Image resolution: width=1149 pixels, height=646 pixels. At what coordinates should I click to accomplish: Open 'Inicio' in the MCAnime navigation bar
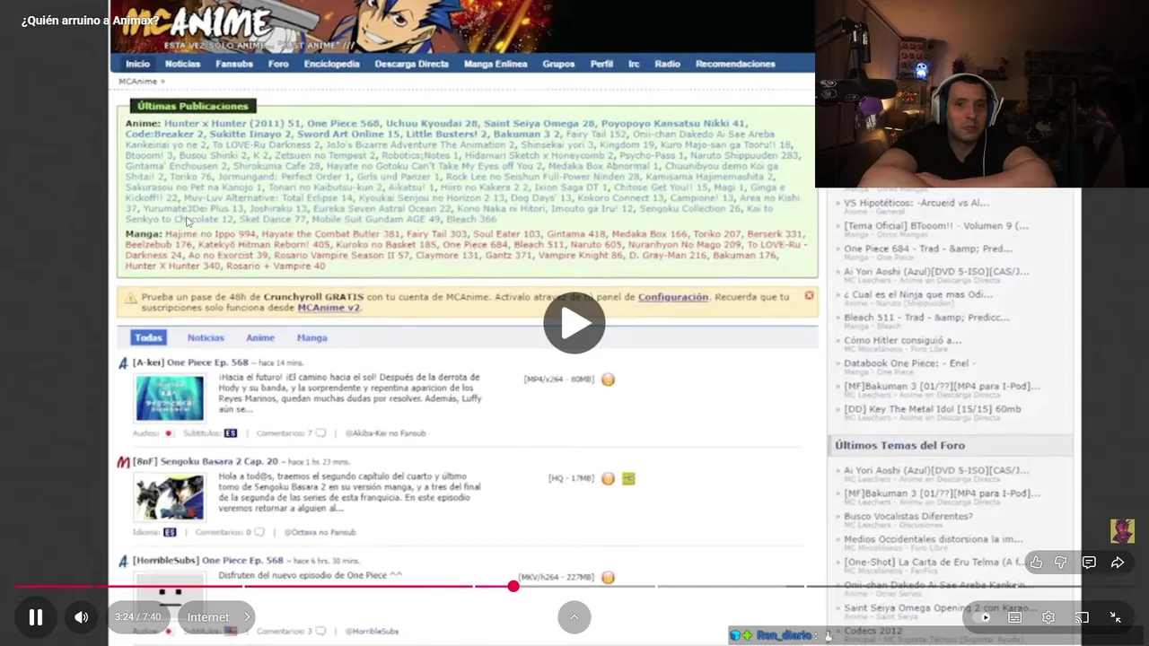(137, 64)
